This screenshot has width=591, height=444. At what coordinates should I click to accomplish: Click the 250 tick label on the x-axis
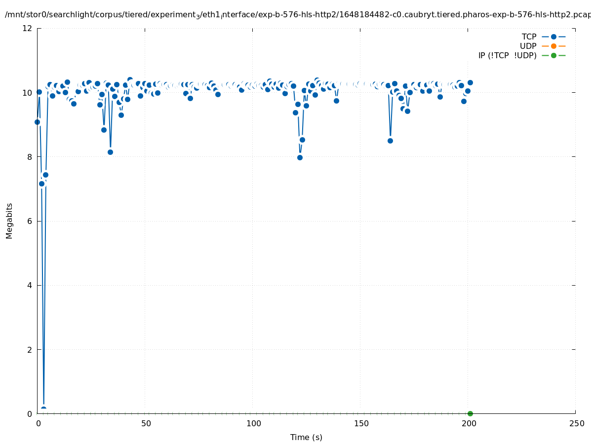pos(576,424)
